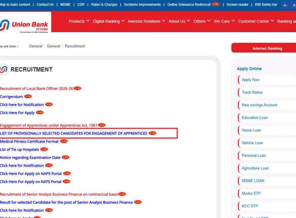Open Rates & Charges link
Image resolution: width=296 pixels, height=218 pixels.
(x=104, y=5)
